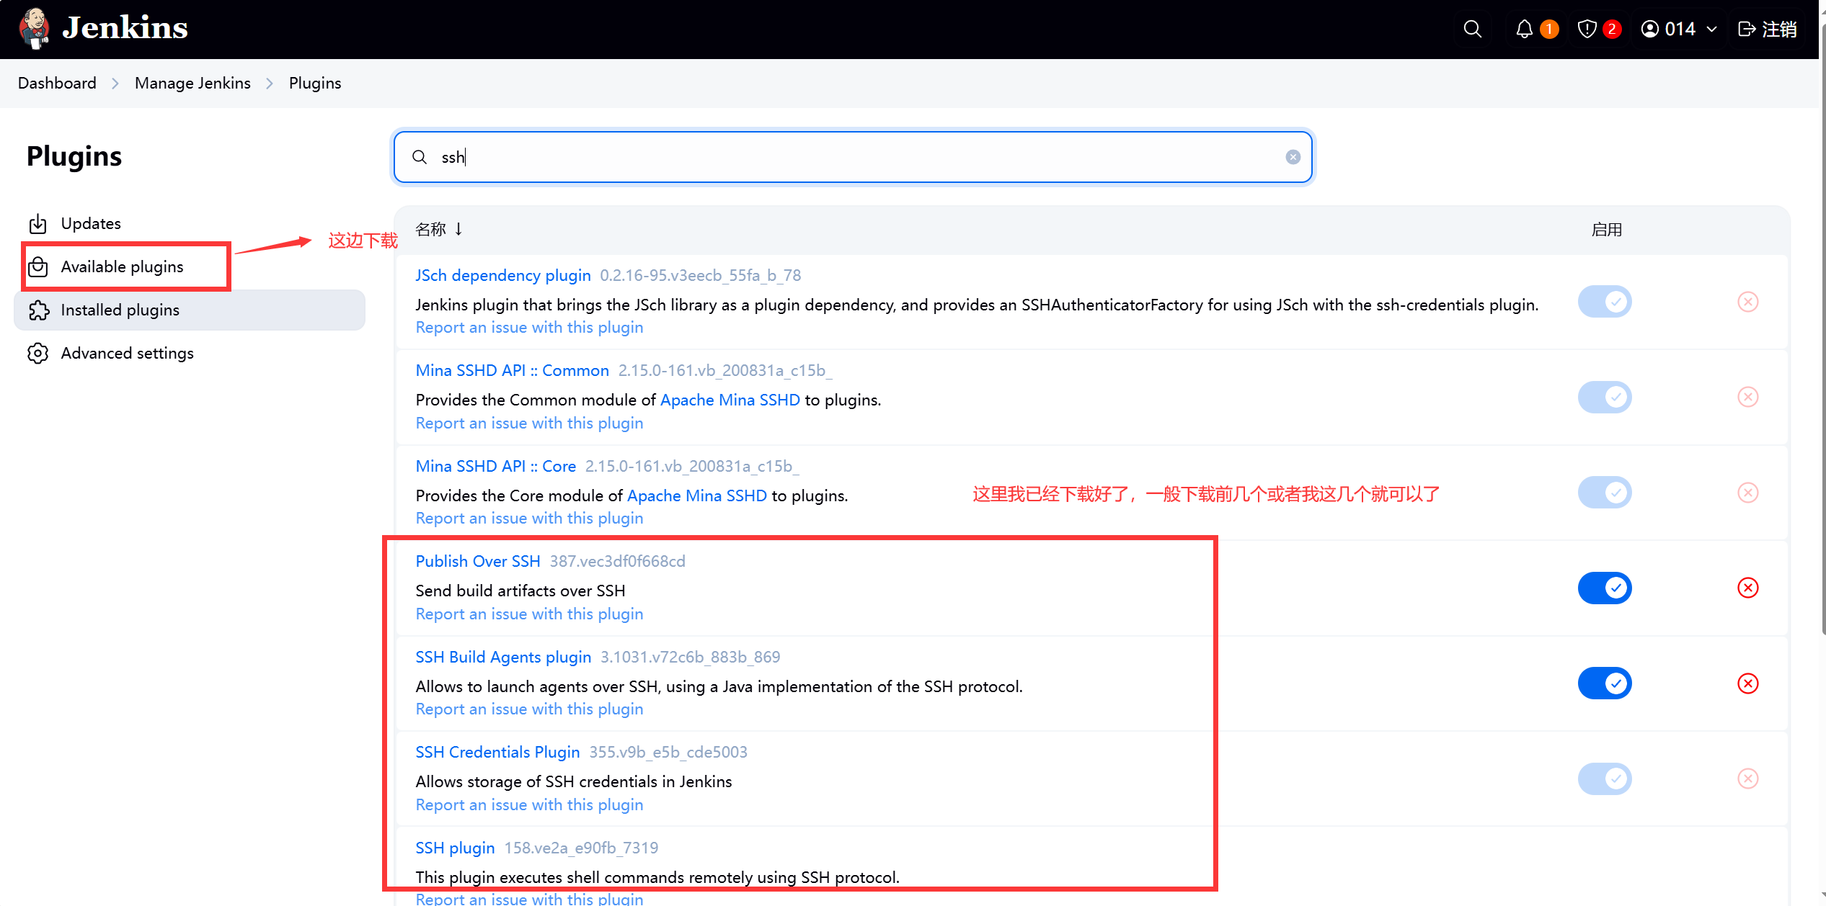Report an issue for SSH Credentials Plugin
This screenshot has width=1826, height=906.
[x=529, y=805]
